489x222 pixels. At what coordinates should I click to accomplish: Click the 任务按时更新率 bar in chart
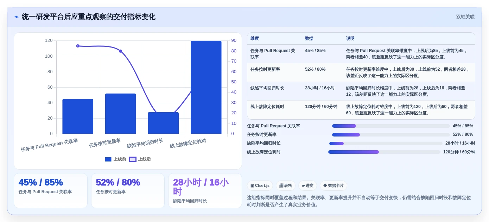pyautogui.click(x=120, y=114)
